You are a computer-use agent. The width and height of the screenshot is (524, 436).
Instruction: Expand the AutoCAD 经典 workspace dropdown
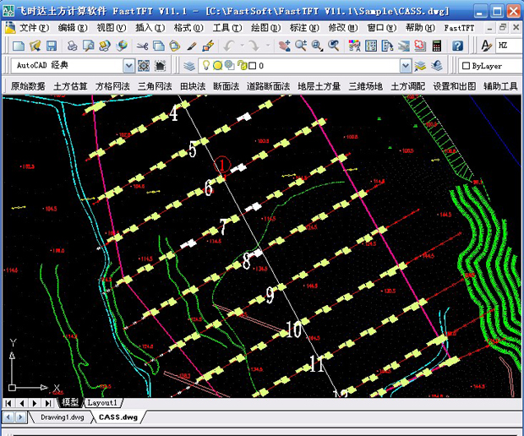click(x=128, y=66)
